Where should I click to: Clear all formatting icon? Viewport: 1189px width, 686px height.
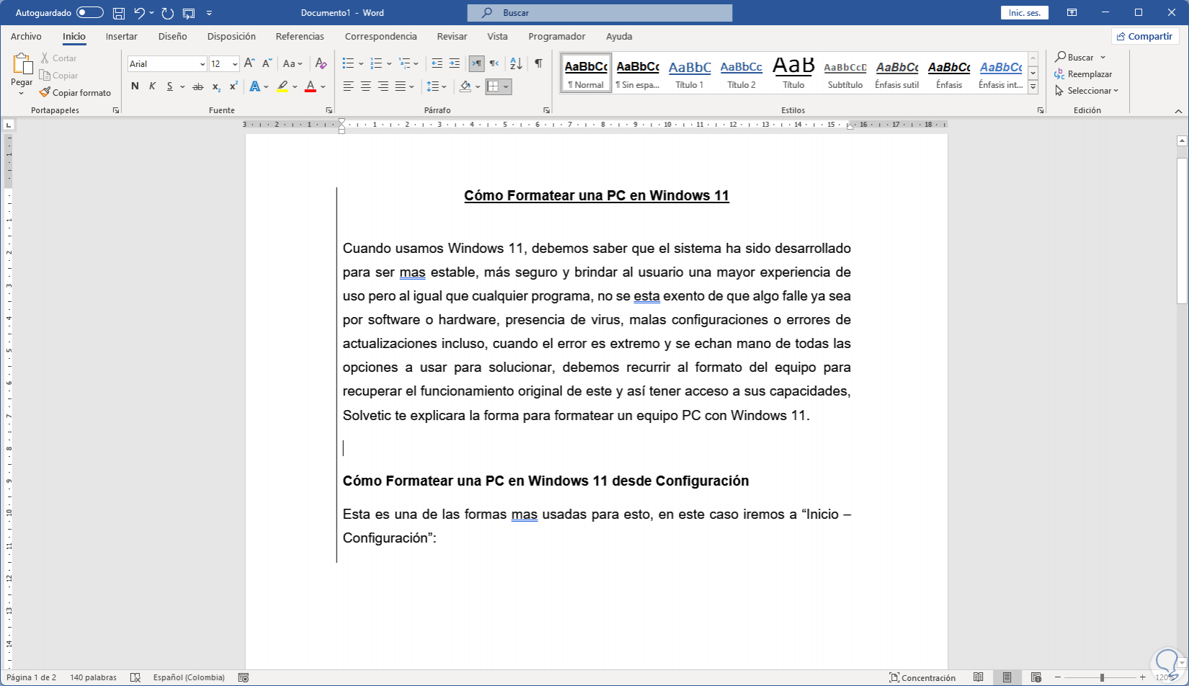(x=321, y=63)
